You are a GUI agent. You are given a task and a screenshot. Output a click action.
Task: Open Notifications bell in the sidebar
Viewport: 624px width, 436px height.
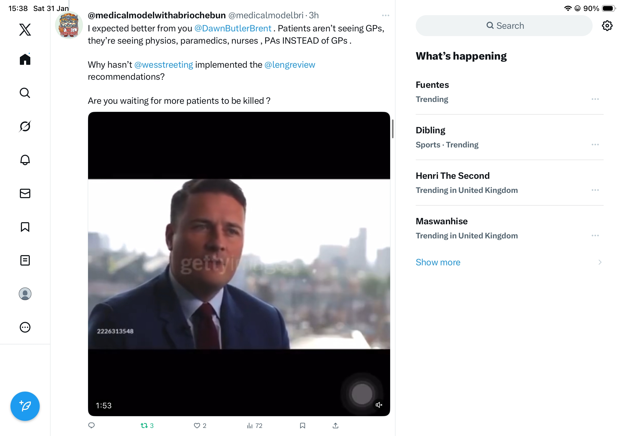click(25, 160)
